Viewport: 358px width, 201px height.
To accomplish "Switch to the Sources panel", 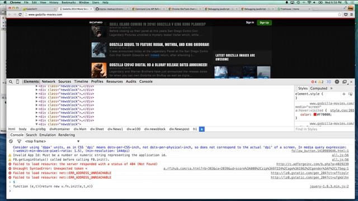I will [x=65, y=82].
